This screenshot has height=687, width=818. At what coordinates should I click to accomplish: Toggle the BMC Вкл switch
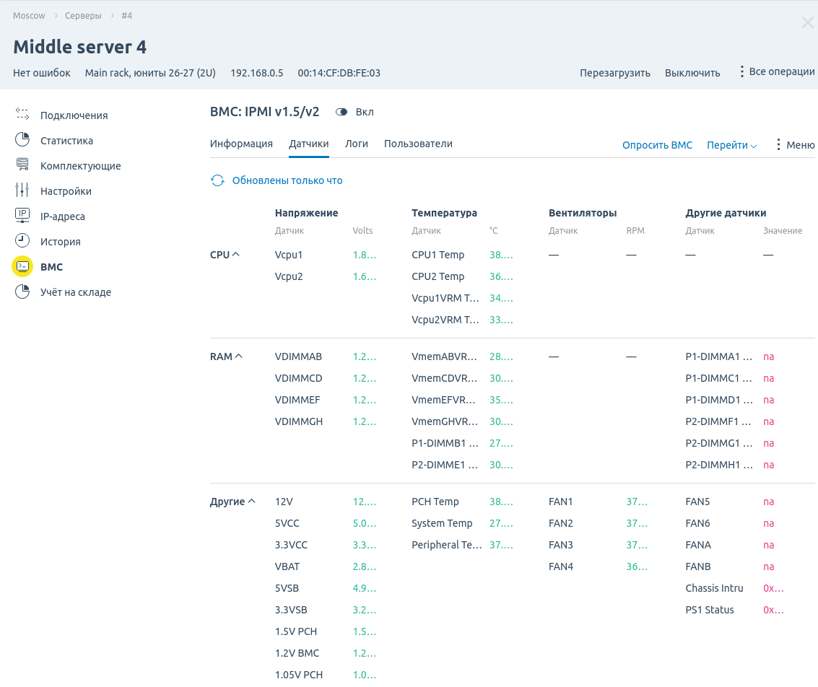click(342, 112)
